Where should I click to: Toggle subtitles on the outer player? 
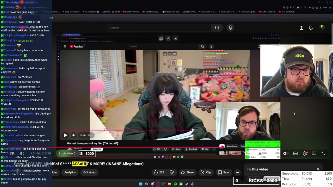[295, 153]
